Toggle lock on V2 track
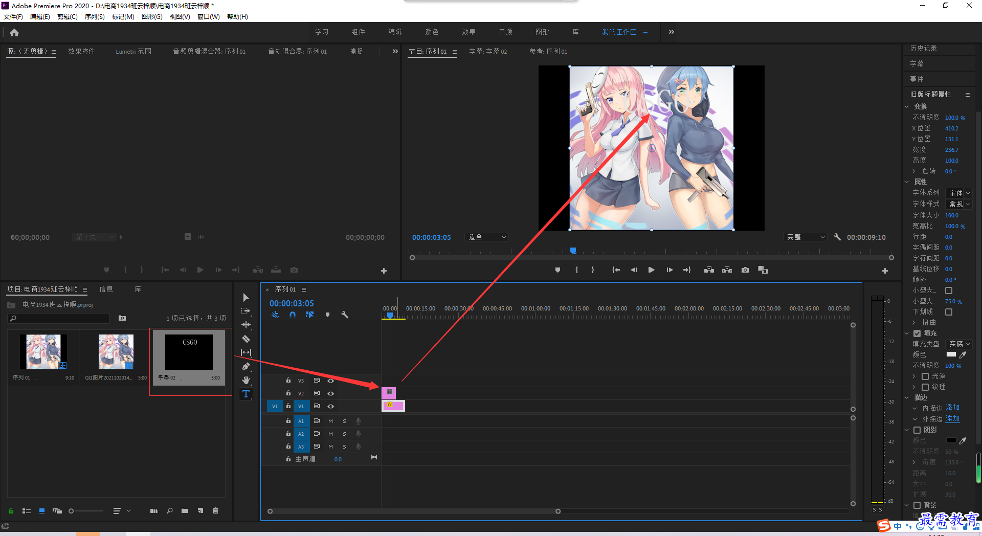The image size is (982, 536). tap(288, 393)
